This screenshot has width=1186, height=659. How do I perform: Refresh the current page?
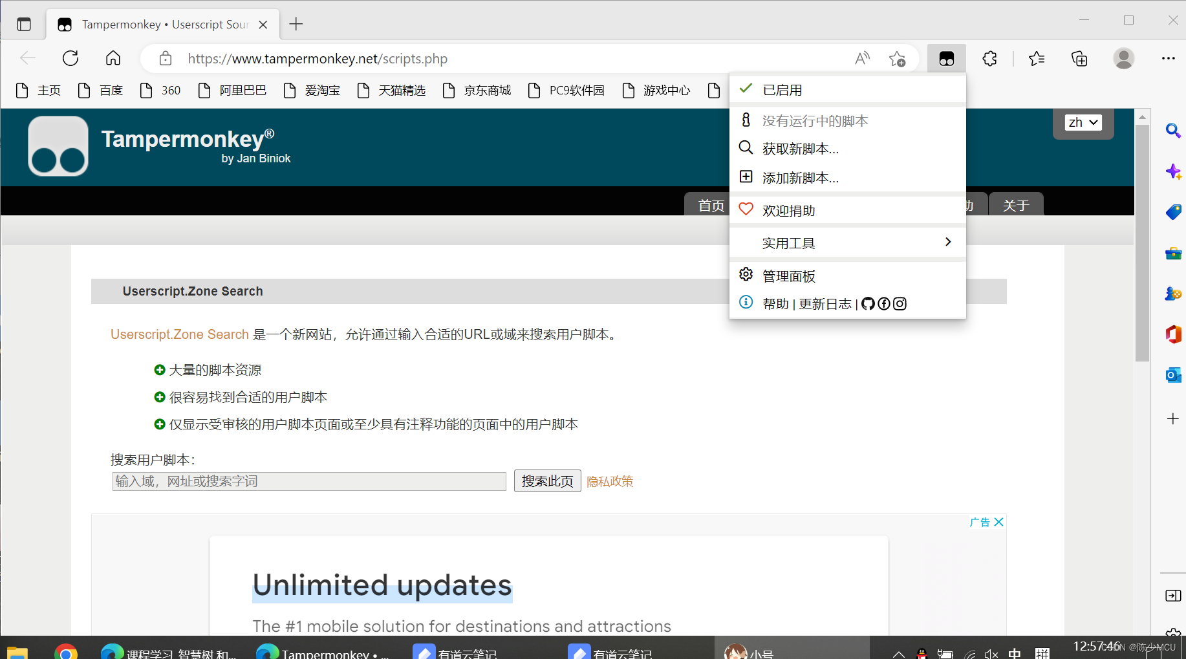point(70,58)
